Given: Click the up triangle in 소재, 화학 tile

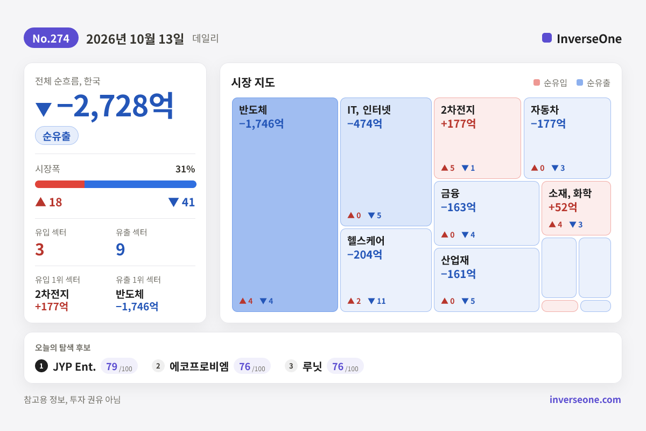Looking at the screenshot, I should (552, 224).
